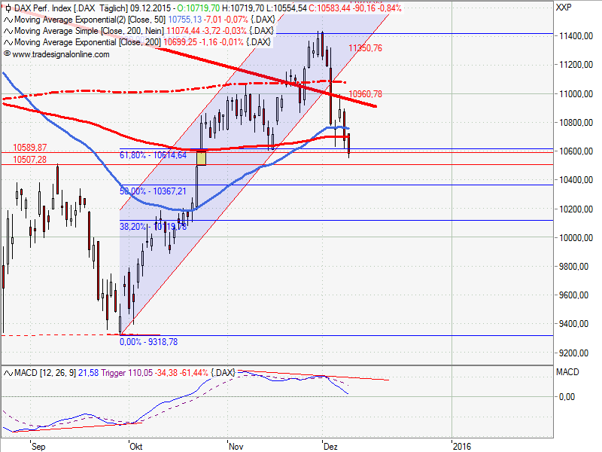This screenshot has width=602, height=452.
Task: Click the MACD indicator line icon
Action: click(7, 372)
